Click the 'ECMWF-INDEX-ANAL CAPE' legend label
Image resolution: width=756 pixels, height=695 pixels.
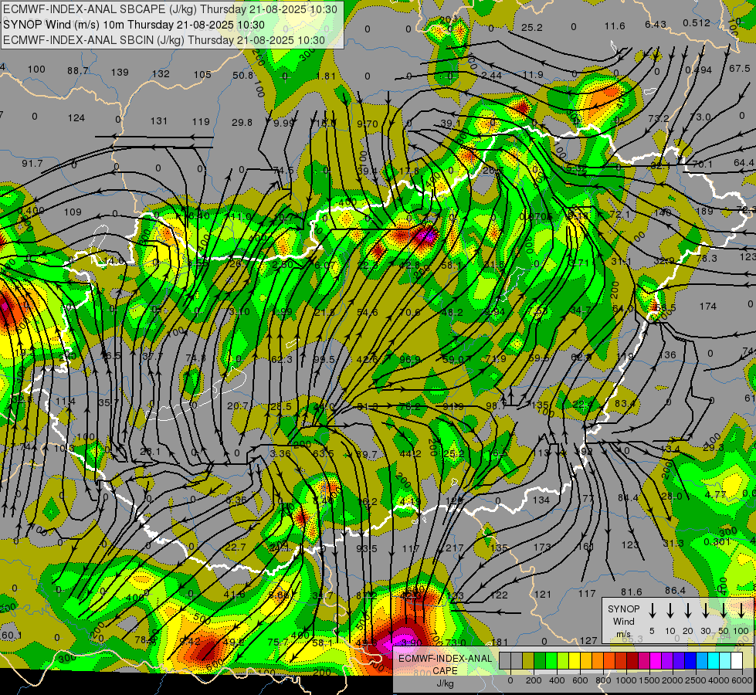point(445,664)
